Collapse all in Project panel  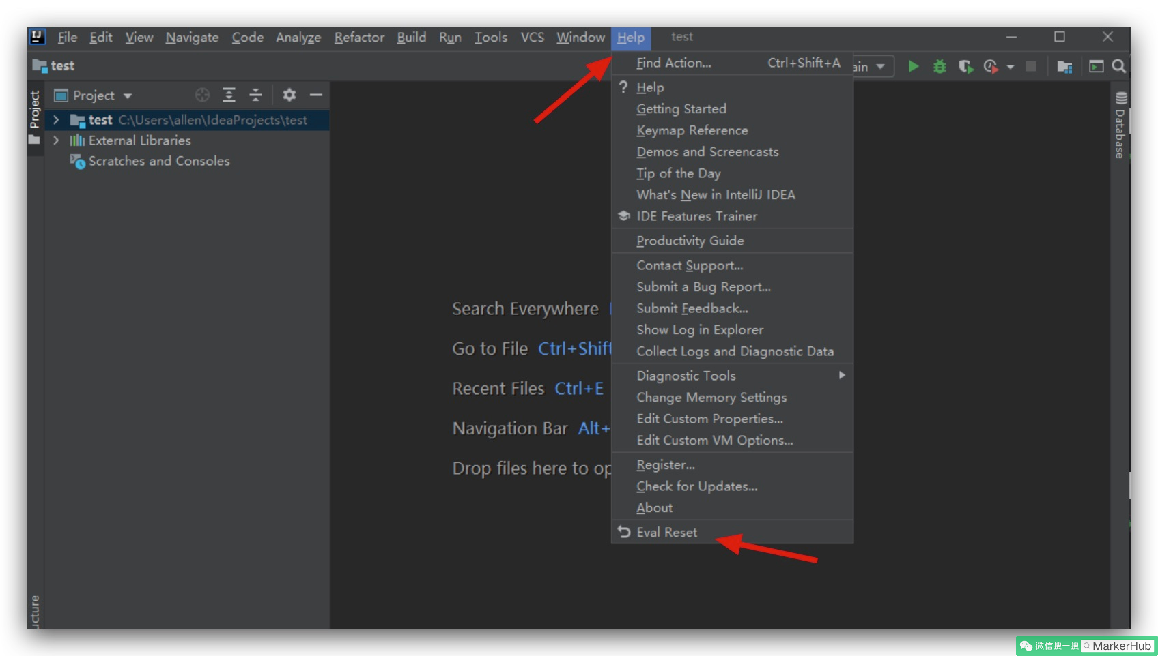255,95
